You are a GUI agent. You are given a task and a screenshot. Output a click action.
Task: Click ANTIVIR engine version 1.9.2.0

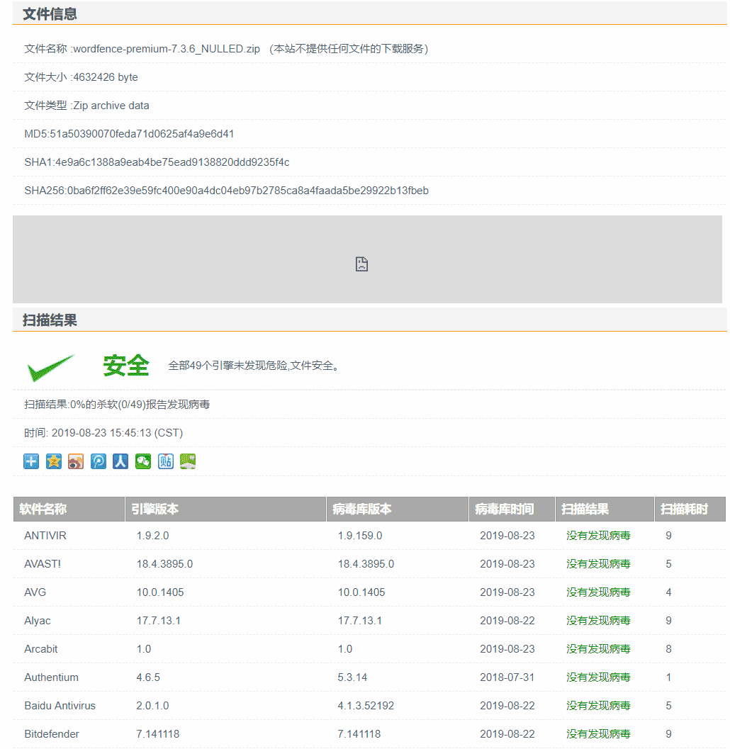pyautogui.click(x=153, y=536)
